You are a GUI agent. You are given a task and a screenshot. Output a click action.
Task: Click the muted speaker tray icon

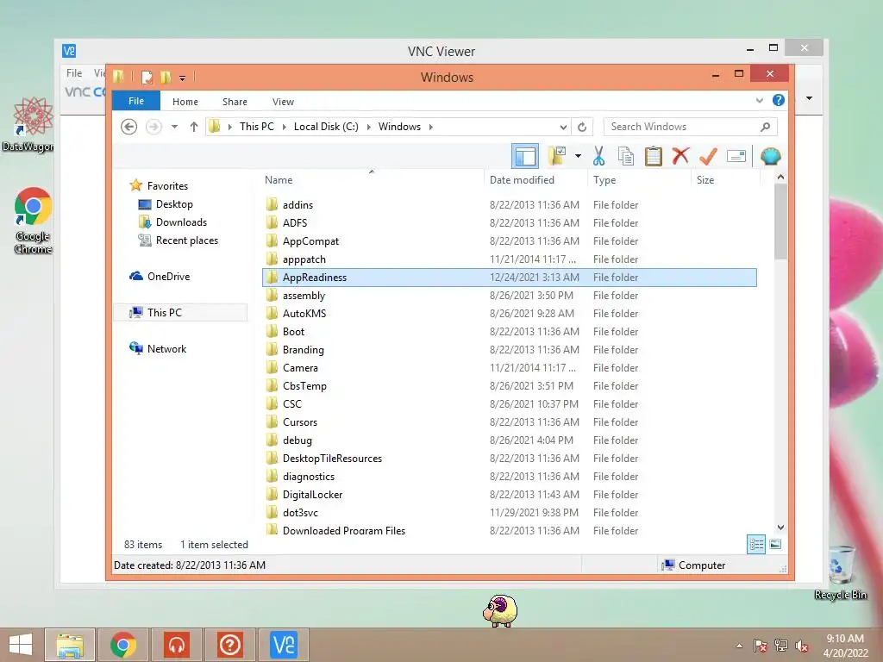pyautogui.click(x=802, y=646)
